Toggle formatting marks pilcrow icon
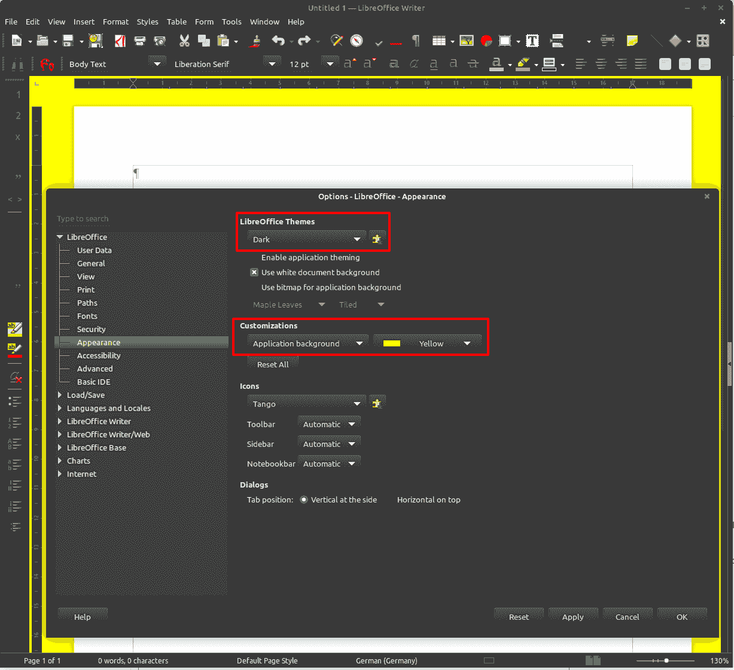This screenshot has width=734, height=670. (415, 41)
